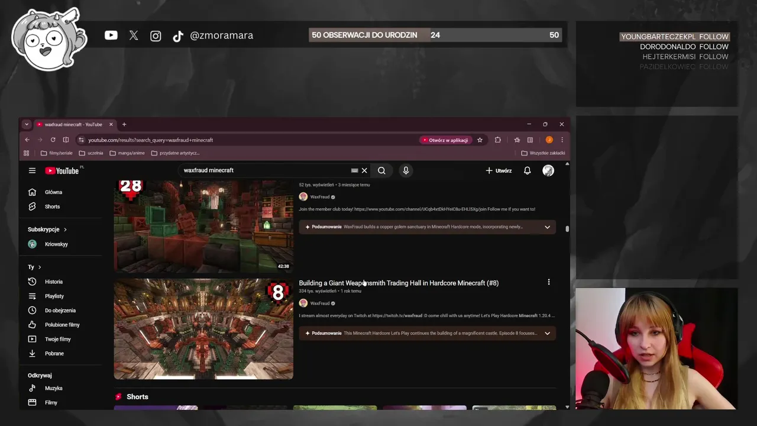Click the TikTok icon in overlay
The height and width of the screenshot is (426, 757).
[177, 37]
